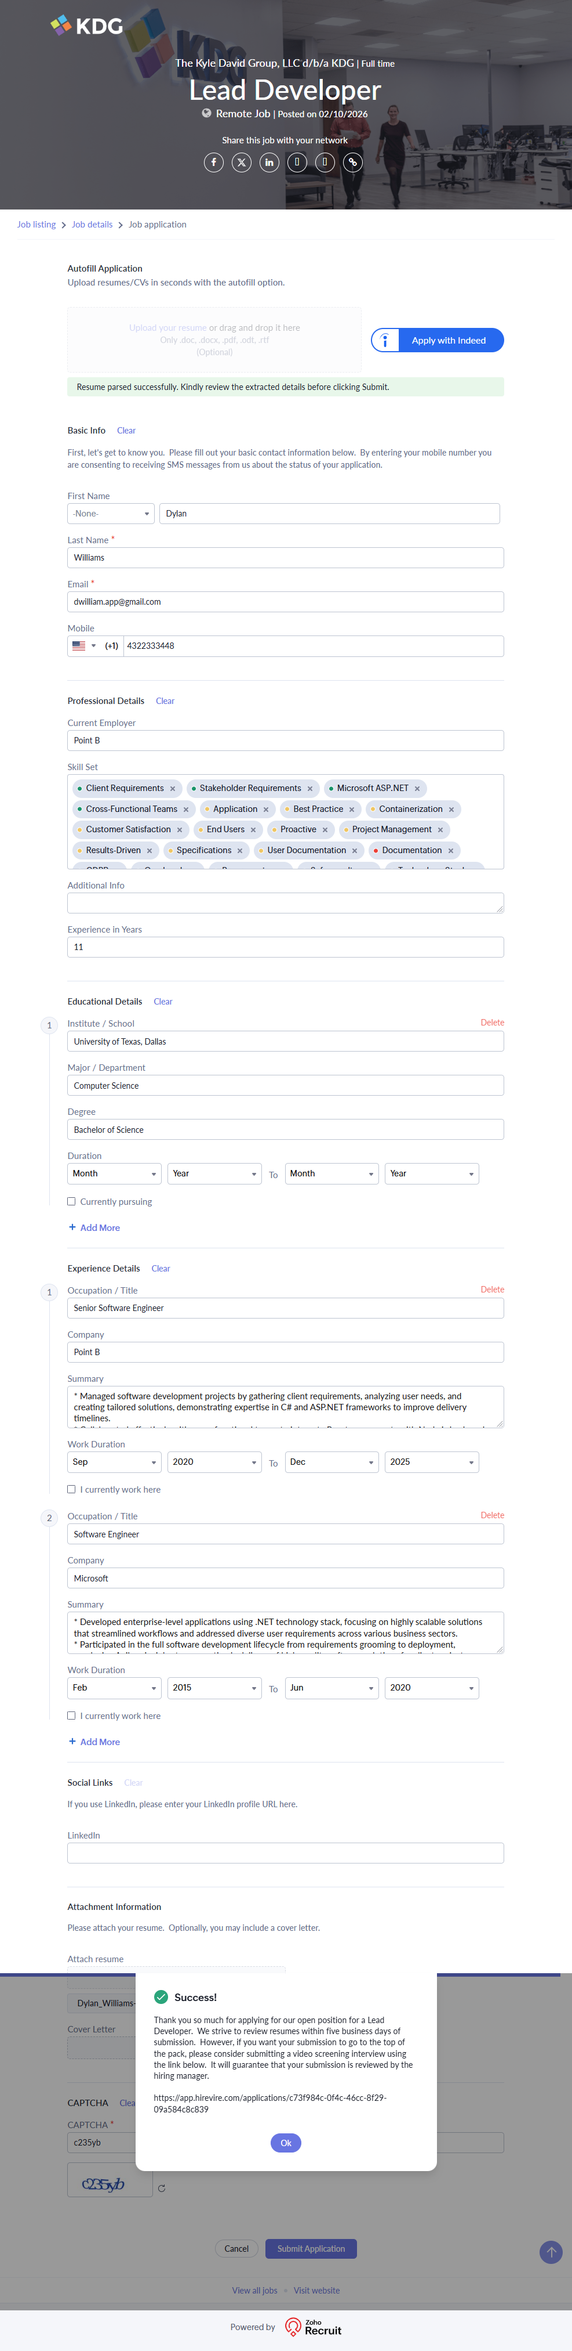
Task: Click Clear next to Professional Details
Action: pyautogui.click(x=165, y=701)
